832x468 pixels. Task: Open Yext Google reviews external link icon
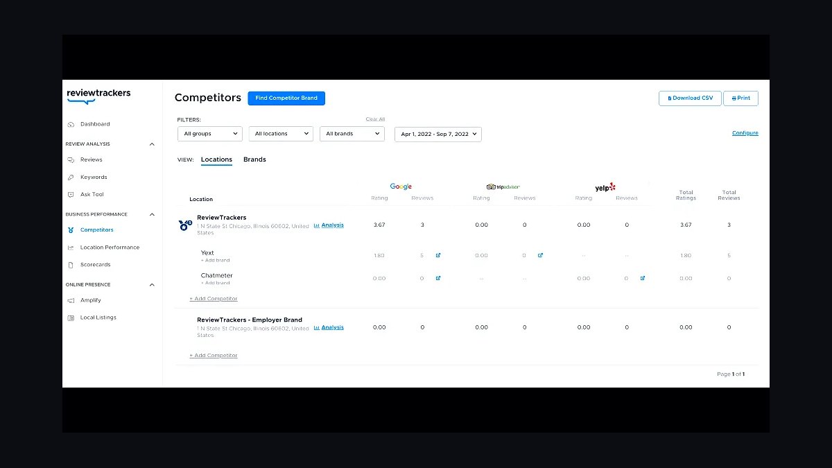click(438, 255)
